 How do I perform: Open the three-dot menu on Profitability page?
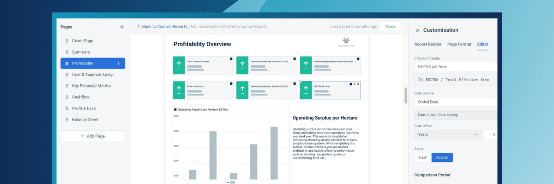click(119, 63)
